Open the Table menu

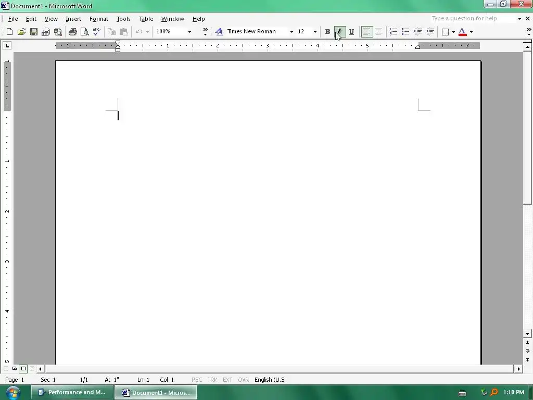[146, 19]
